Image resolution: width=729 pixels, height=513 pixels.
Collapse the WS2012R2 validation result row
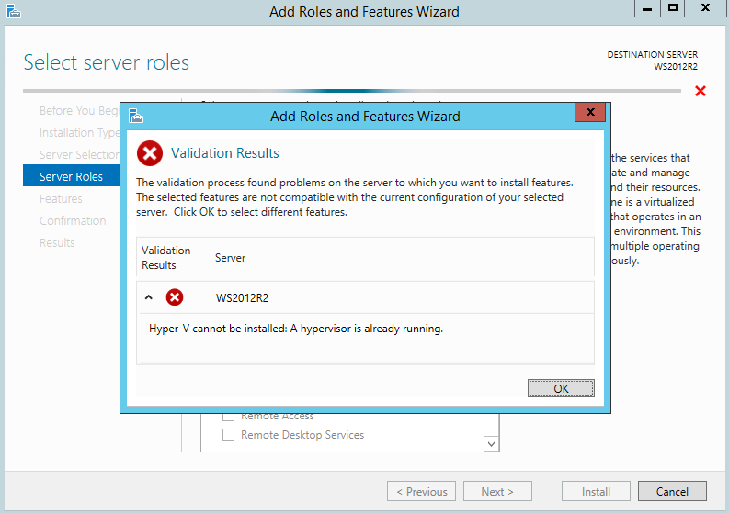149,297
